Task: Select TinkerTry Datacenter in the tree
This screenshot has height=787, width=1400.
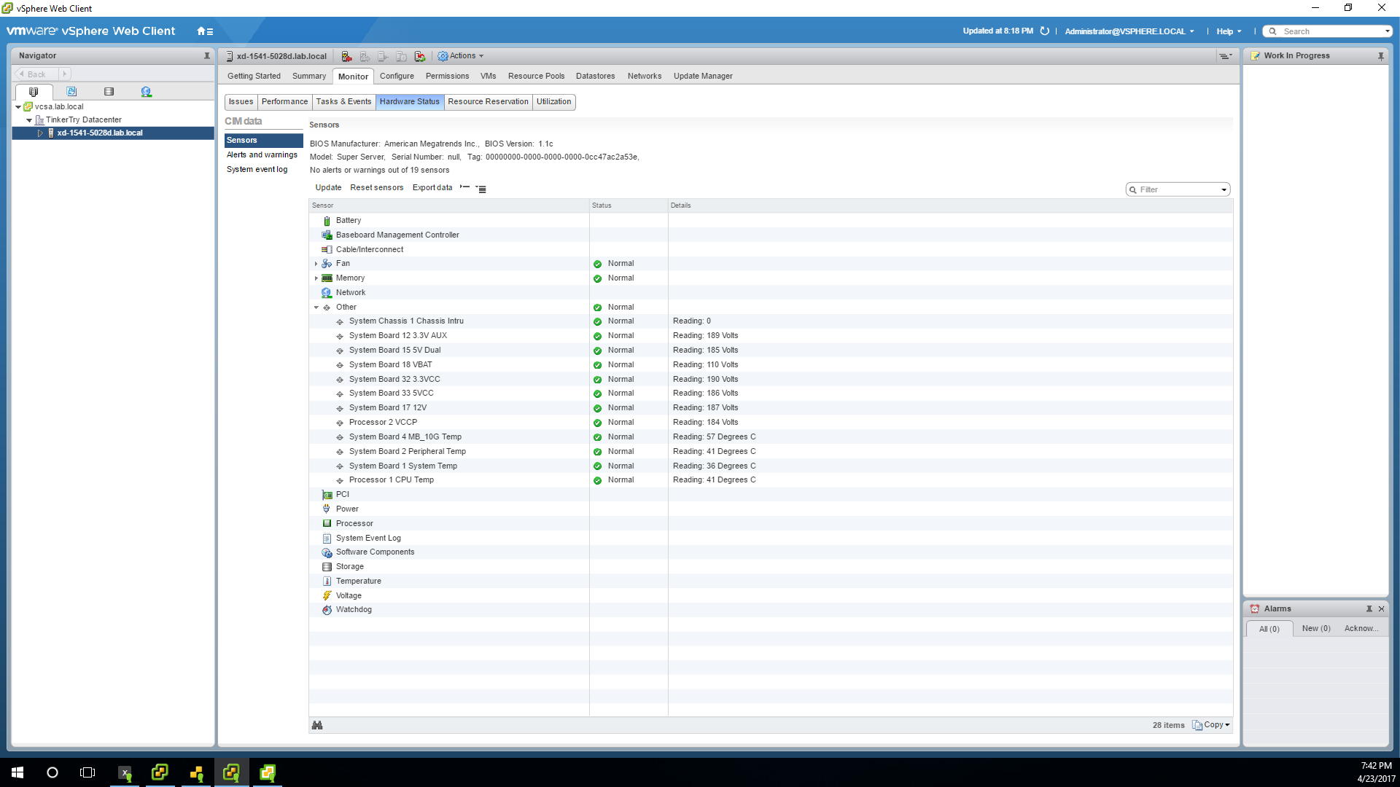Action: (83, 120)
